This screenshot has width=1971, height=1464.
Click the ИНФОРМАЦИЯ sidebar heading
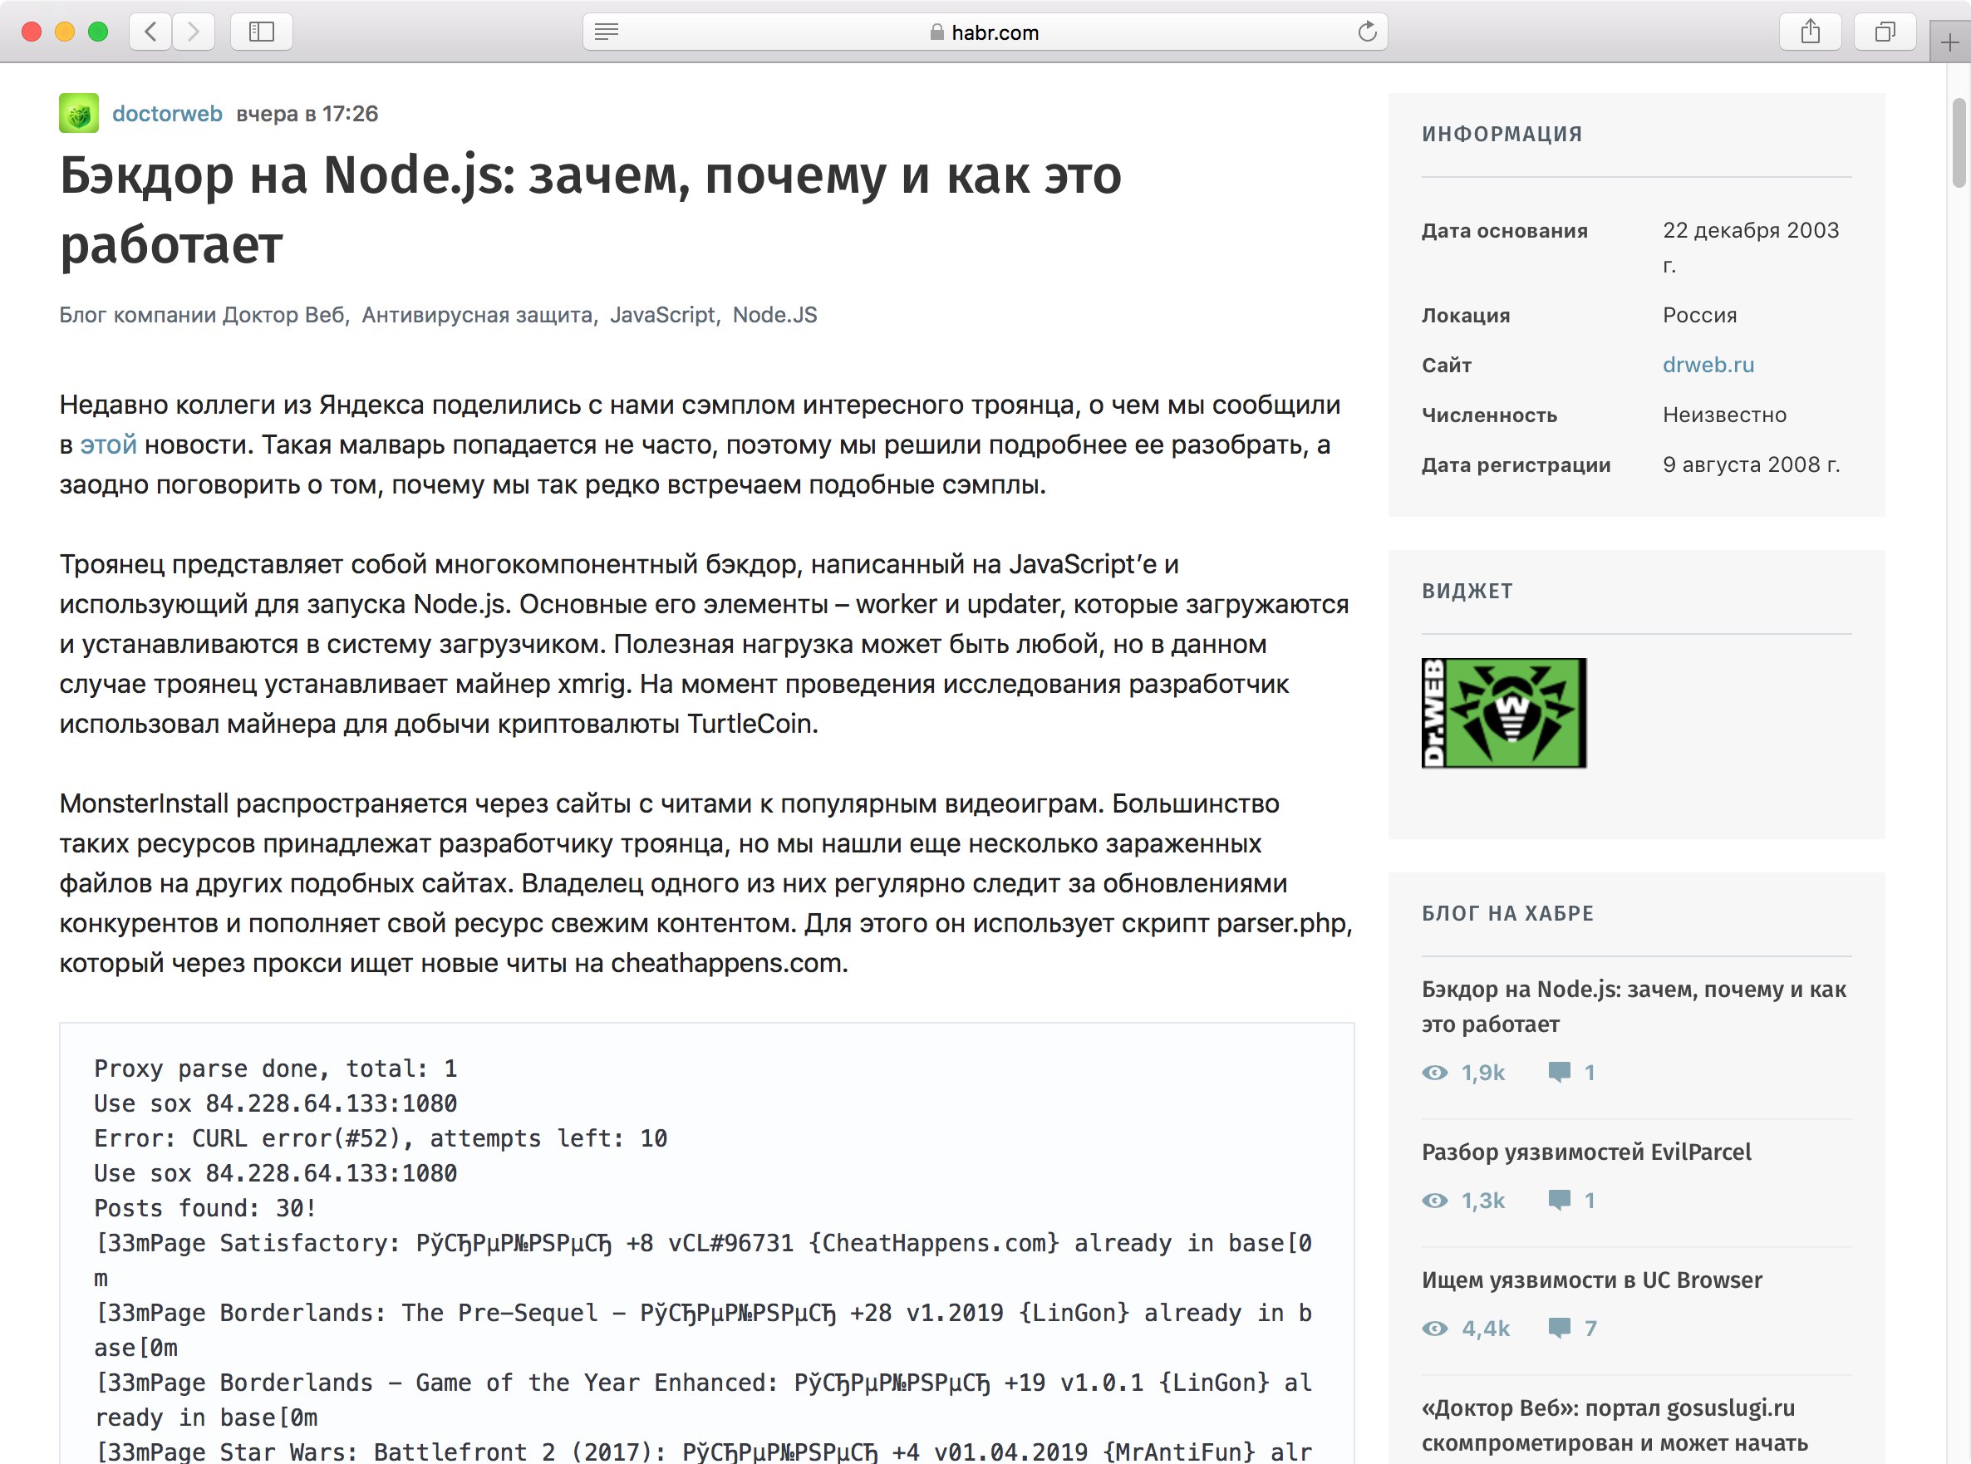coord(1502,134)
